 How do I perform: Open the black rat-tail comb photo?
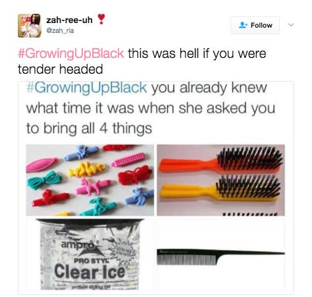pyautogui.click(x=221, y=254)
